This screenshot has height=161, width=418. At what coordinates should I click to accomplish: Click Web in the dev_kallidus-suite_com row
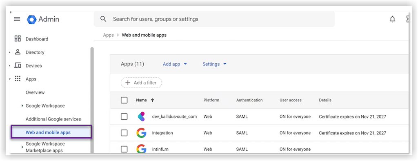(208, 117)
